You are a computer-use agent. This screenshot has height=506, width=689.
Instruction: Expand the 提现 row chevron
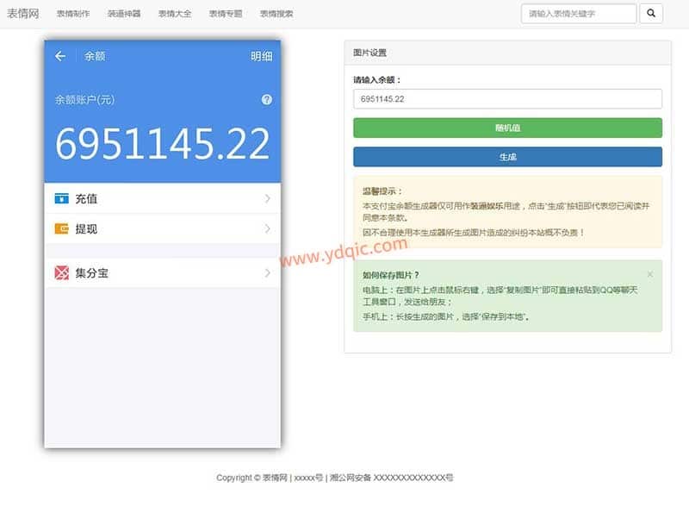tap(267, 229)
